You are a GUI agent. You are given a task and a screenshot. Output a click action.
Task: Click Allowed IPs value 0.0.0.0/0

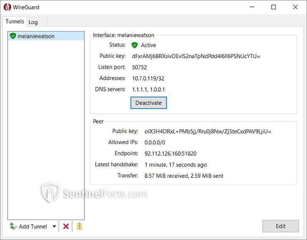(155, 142)
